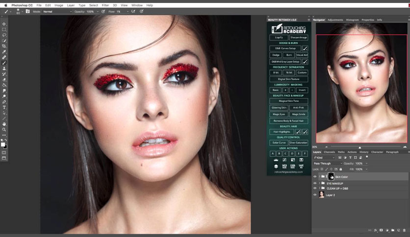Click the Edit Toolbar three-dots icon
410x237 pixels.
click(4, 135)
